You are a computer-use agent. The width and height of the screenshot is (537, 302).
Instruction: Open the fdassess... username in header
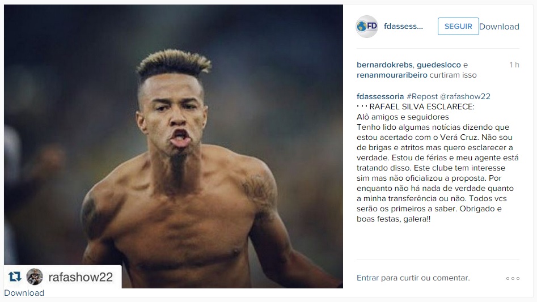(403, 26)
